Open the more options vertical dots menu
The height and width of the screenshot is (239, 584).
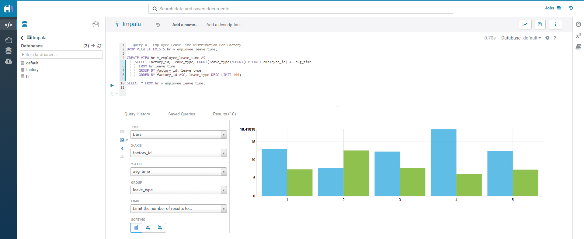[555, 24]
